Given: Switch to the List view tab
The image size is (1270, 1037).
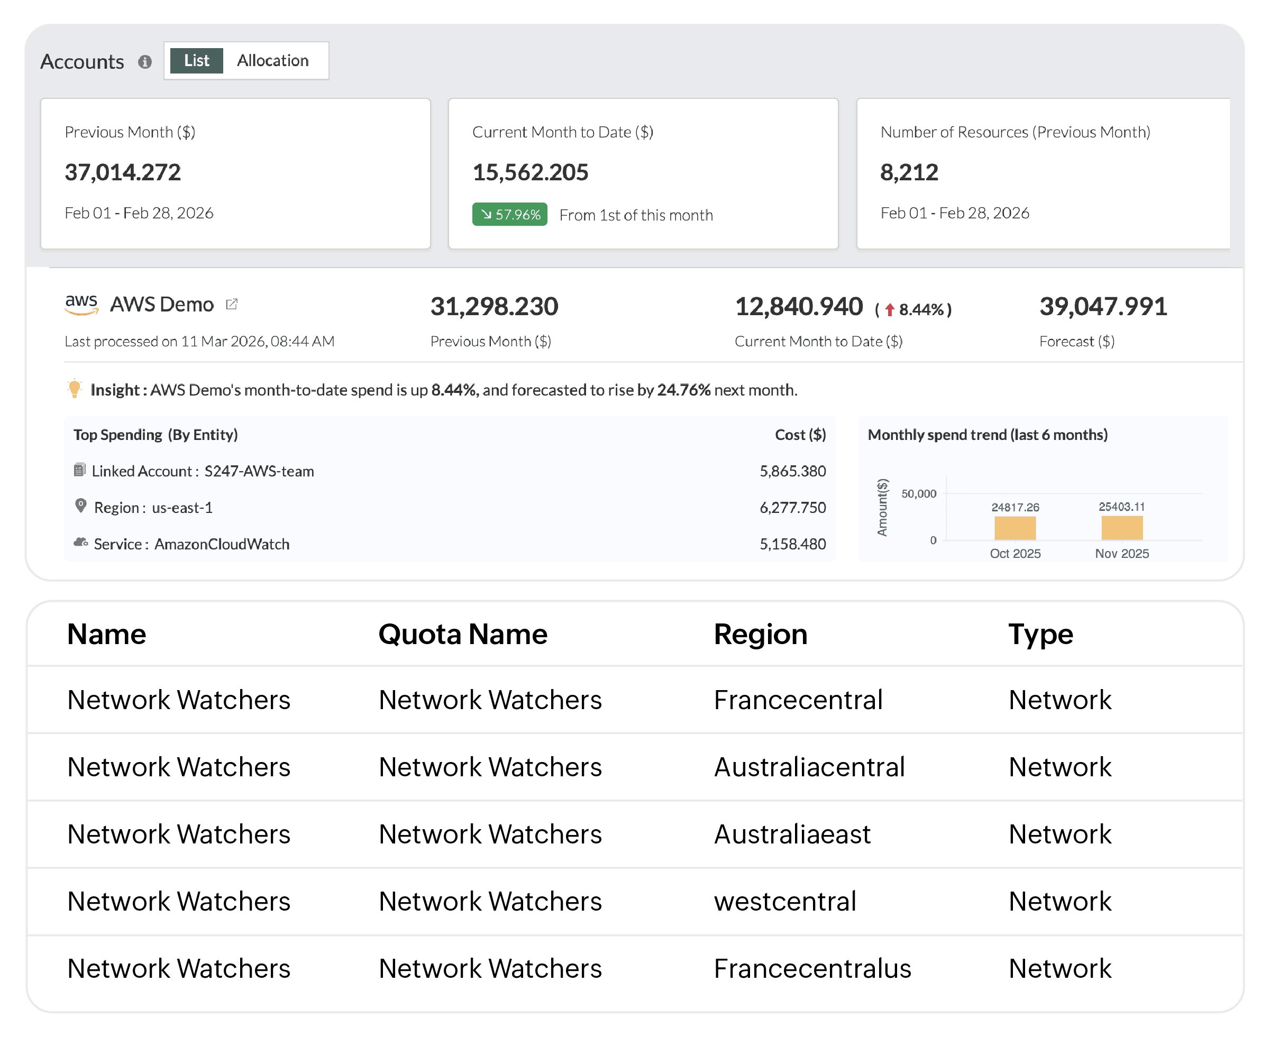Looking at the screenshot, I should point(197,60).
